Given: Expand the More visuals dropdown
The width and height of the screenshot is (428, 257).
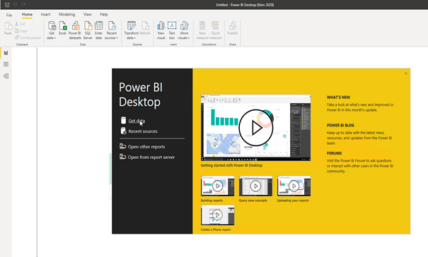Looking at the screenshot, I should coord(184,30).
